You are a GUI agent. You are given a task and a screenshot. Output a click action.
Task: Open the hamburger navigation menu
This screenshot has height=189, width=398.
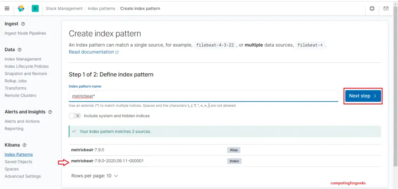[x=7, y=9]
